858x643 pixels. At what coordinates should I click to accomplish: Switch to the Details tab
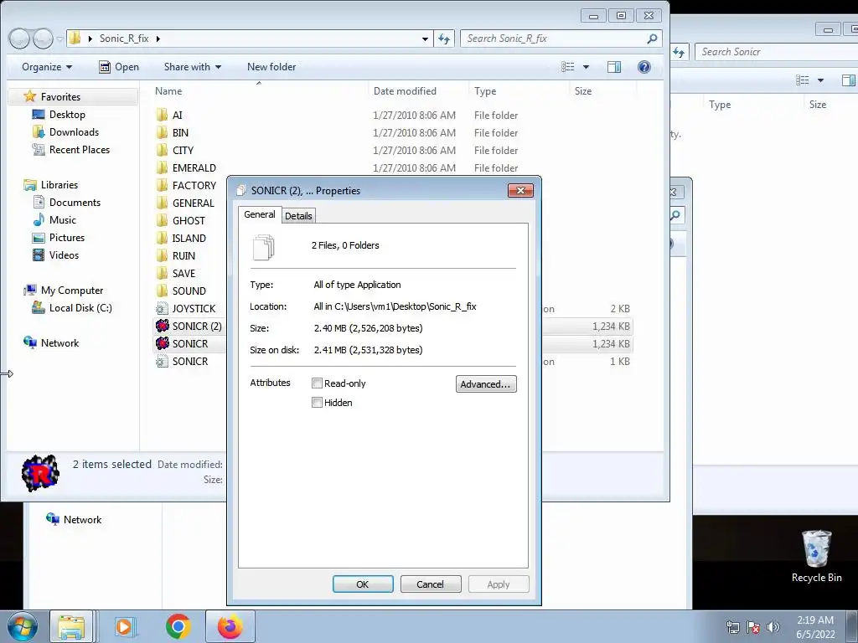pos(298,215)
